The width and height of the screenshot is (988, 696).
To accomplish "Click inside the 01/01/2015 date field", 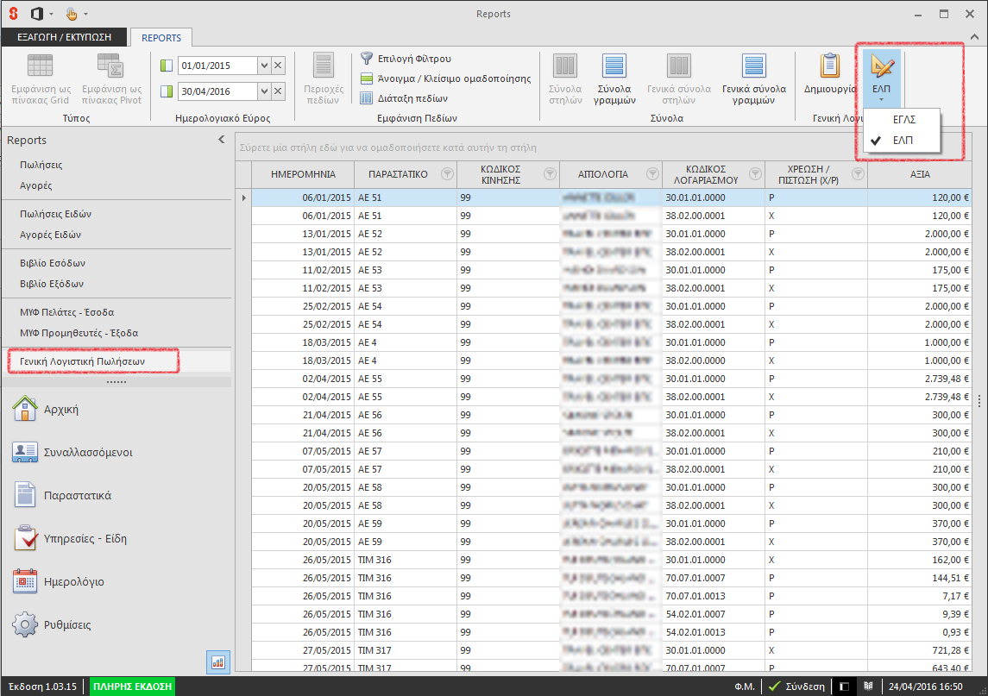I will [217, 66].
